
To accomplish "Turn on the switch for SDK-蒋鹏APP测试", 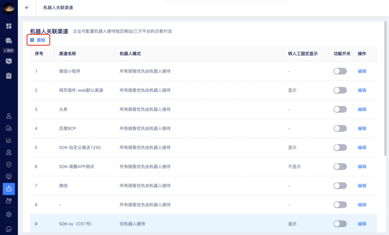I will click(340, 167).
